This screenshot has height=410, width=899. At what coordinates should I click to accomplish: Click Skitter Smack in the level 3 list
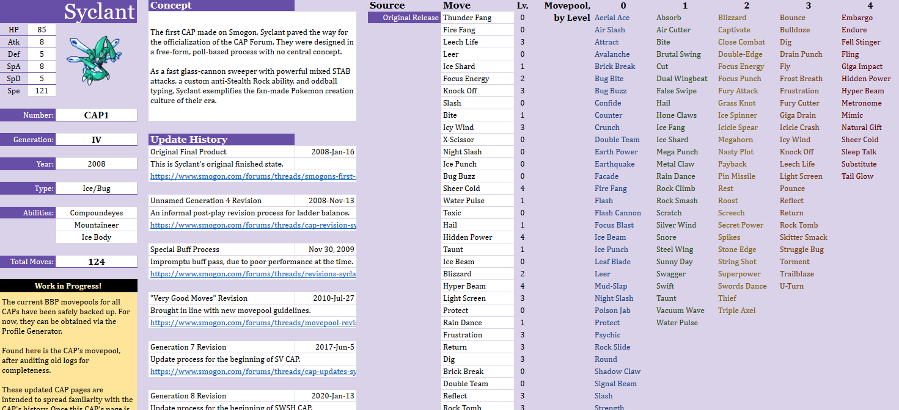803,237
